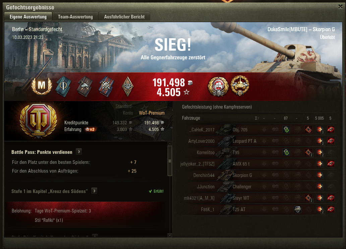Expand Stufe 1 Kreuz des Südens chapter
The height and width of the screenshot is (249, 346).
tap(94, 191)
